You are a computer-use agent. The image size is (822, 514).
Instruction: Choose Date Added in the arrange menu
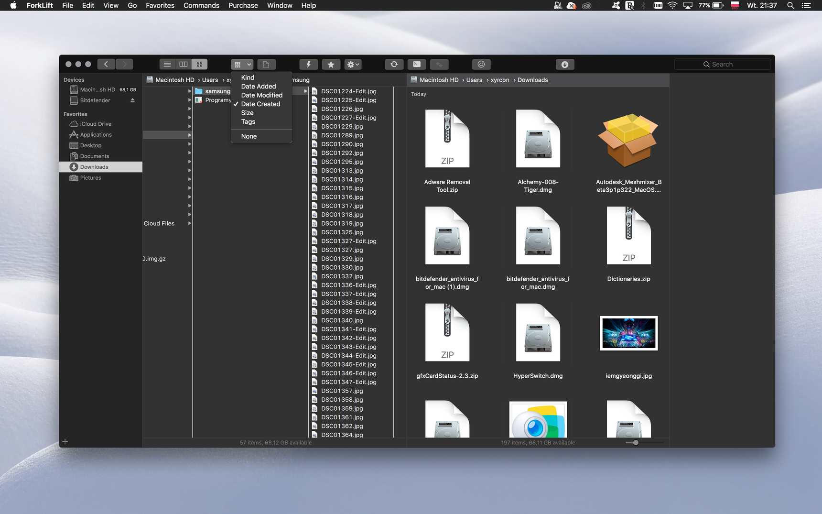coord(261,87)
